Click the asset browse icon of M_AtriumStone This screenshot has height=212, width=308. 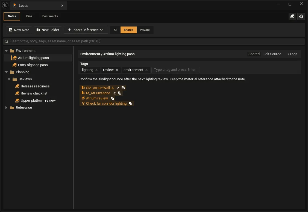[x=83, y=93]
